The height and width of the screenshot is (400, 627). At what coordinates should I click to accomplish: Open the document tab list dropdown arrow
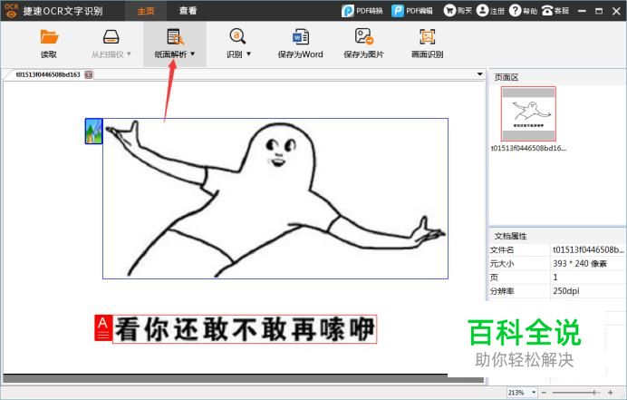479,74
